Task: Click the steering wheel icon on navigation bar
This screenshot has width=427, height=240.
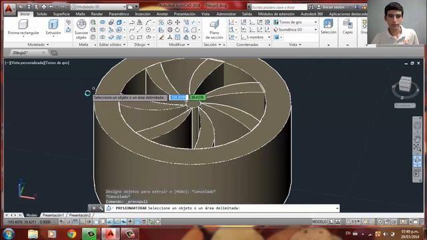Action: click(417, 125)
